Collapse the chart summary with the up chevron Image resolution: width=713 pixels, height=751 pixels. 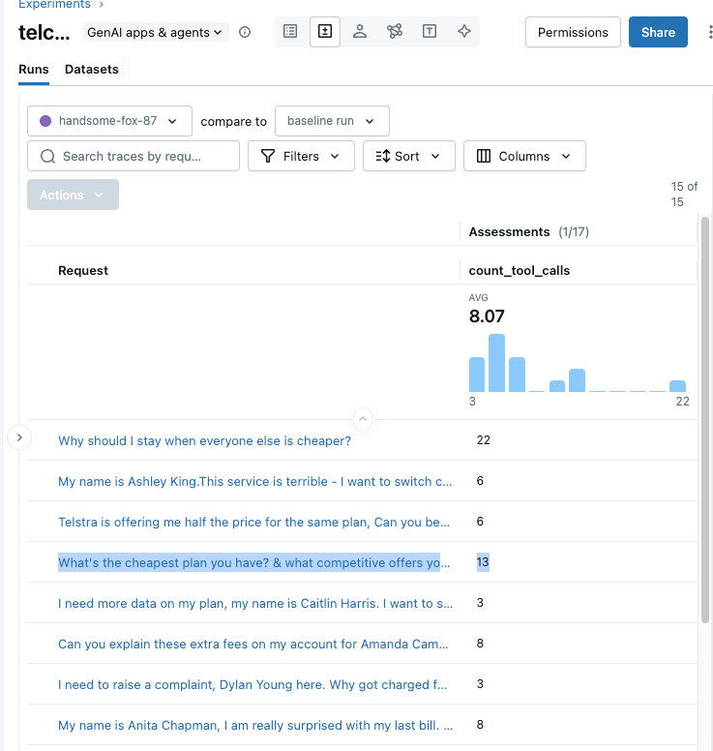[x=362, y=419]
